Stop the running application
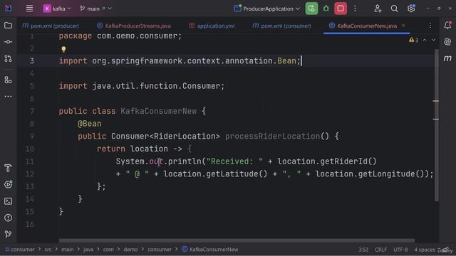 [x=341, y=9]
